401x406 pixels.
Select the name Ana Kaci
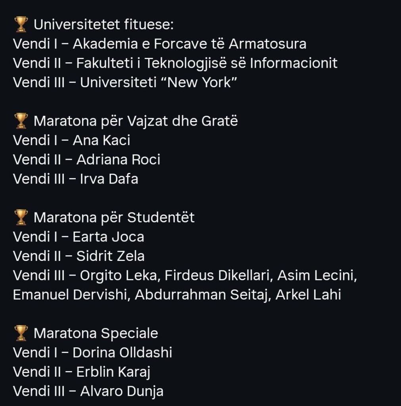102,140
